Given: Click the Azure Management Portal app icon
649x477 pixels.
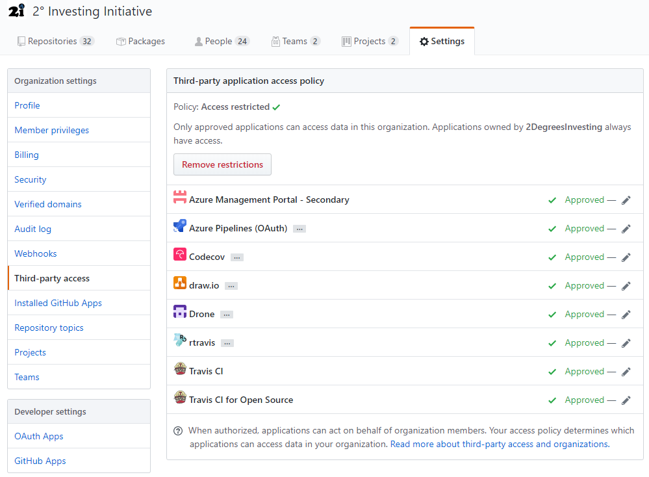Looking at the screenshot, I should click(x=180, y=197).
